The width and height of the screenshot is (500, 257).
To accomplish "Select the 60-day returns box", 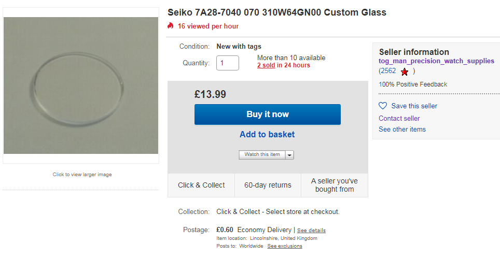I will [268, 185].
